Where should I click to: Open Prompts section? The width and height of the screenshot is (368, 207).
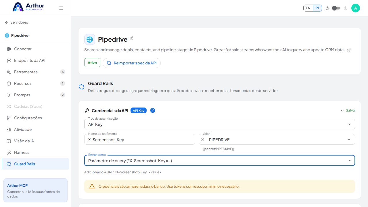pyautogui.click(x=35, y=95)
